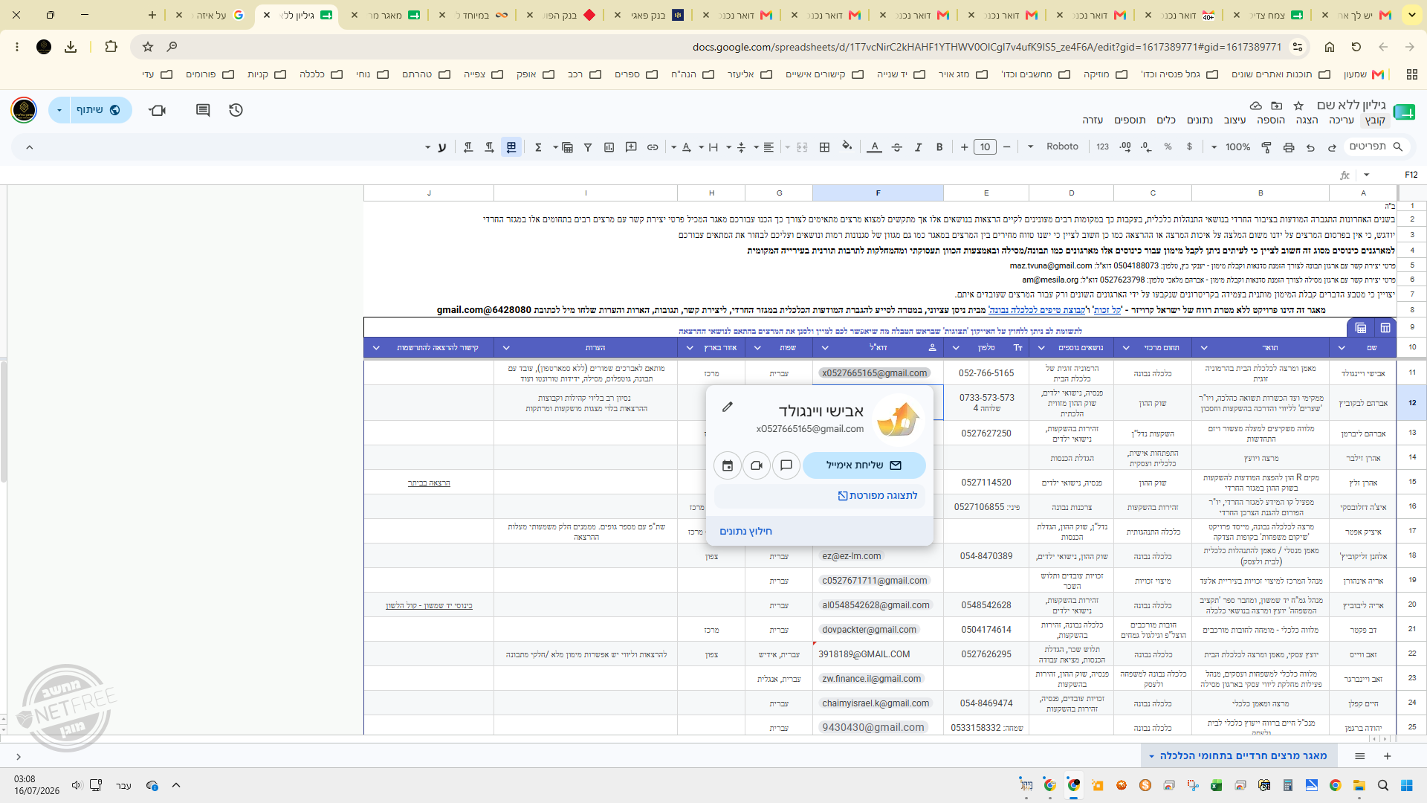Open the נתונים menu
The width and height of the screenshot is (1427, 803).
tap(1200, 120)
